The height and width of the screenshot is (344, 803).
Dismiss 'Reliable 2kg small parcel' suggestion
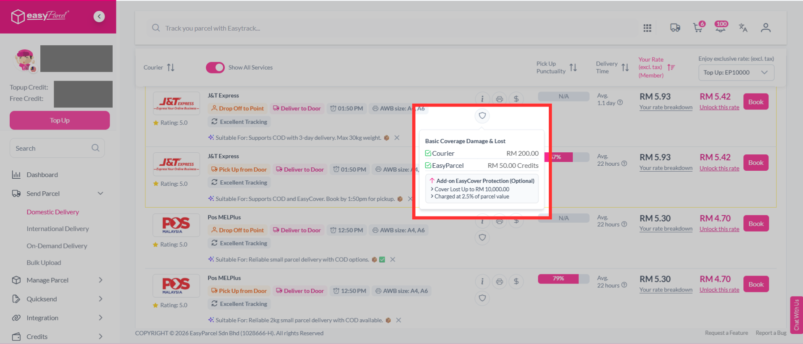[x=398, y=320]
